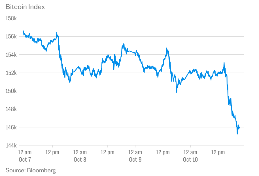Screen dimensions: 259x176
Task: Select the lowest dip of the price line
Action: tap(237, 134)
